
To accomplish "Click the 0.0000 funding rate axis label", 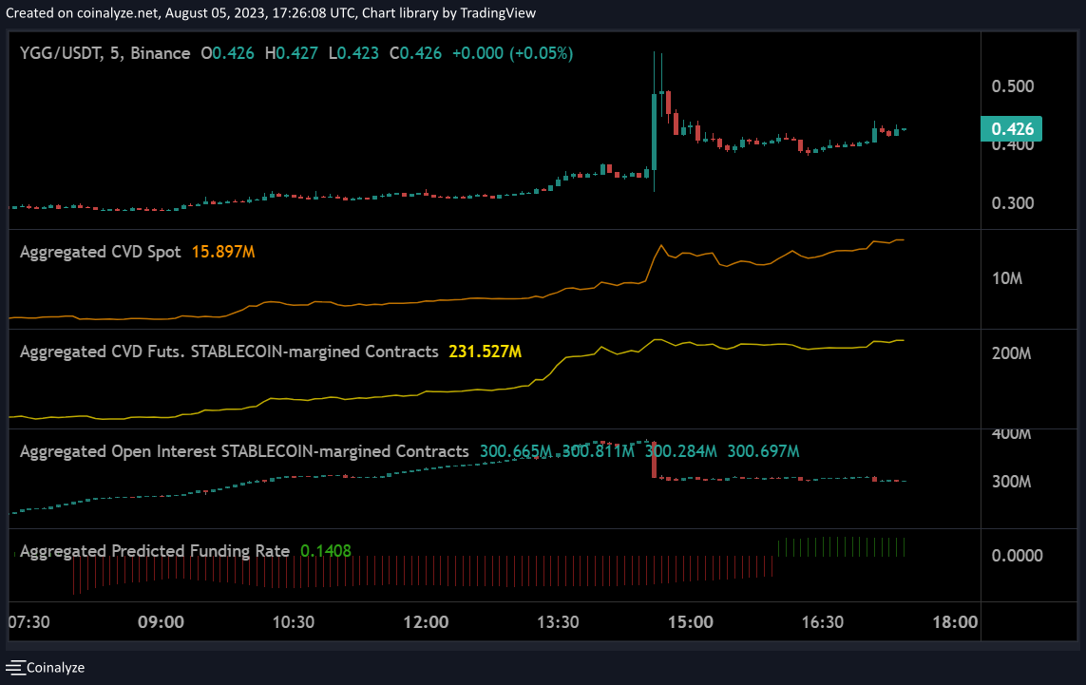I will [1017, 555].
